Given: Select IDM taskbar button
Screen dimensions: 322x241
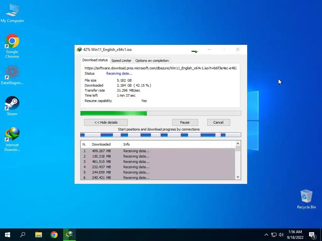Looking at the screenshot, I should pos(69,235).
